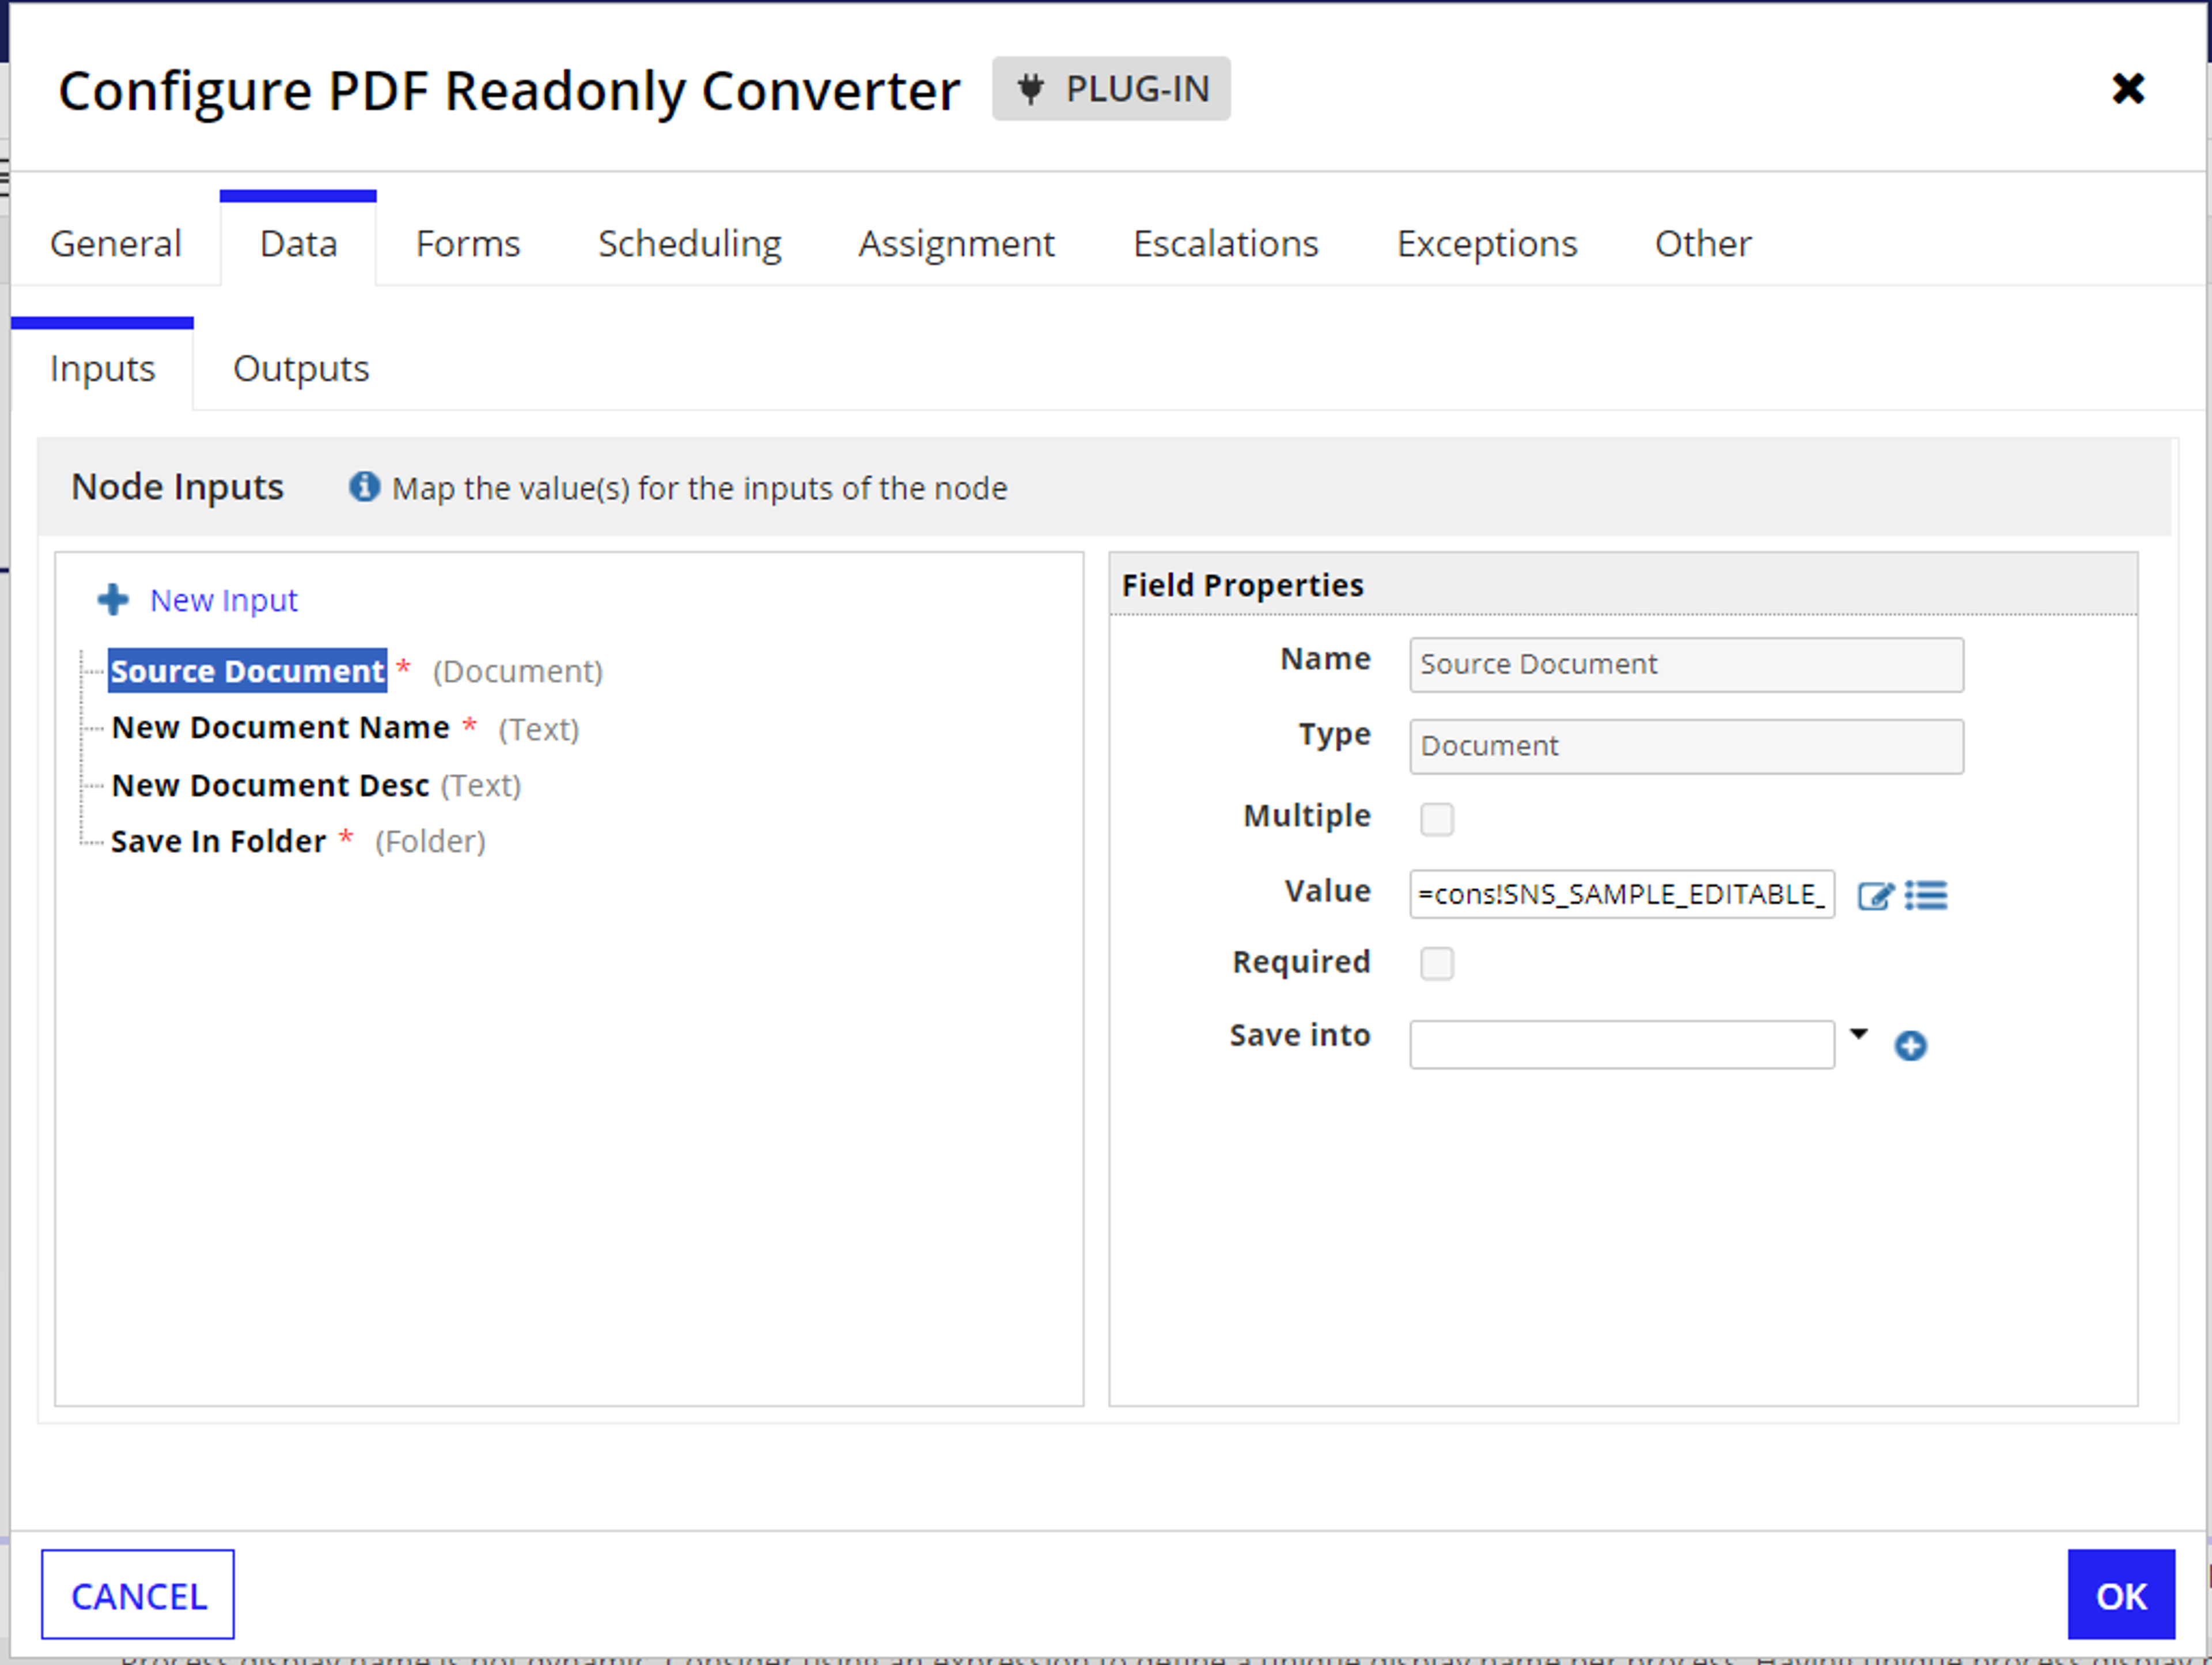Switch to the Forms tab
The image size is (2212, 1665).
pos(468,244)
